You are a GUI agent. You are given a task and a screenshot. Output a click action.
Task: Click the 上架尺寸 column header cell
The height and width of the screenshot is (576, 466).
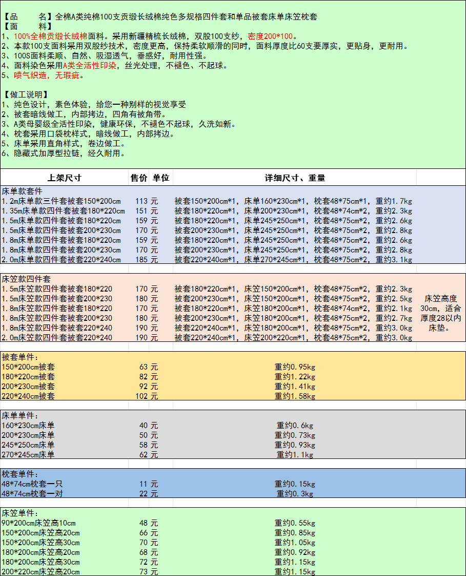coord(64,178)
